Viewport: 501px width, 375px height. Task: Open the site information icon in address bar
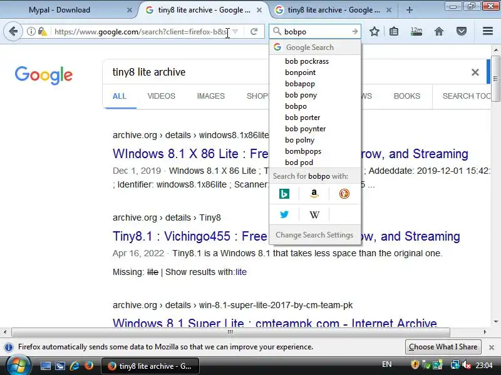point(31,31)
